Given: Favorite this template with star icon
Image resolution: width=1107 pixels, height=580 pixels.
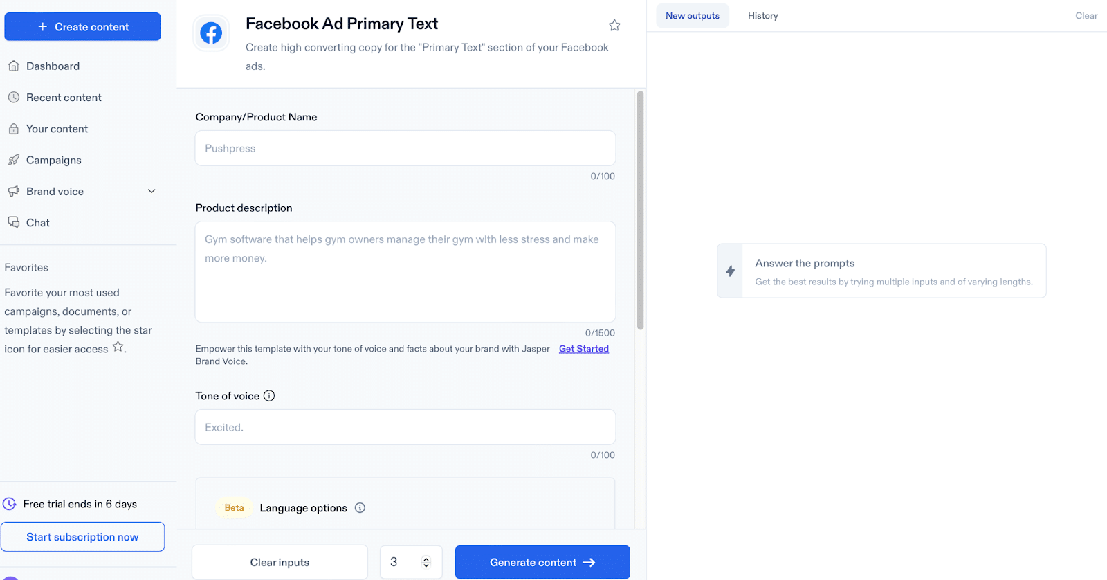Looking at the screenshot, I should [x=614, y=26].
